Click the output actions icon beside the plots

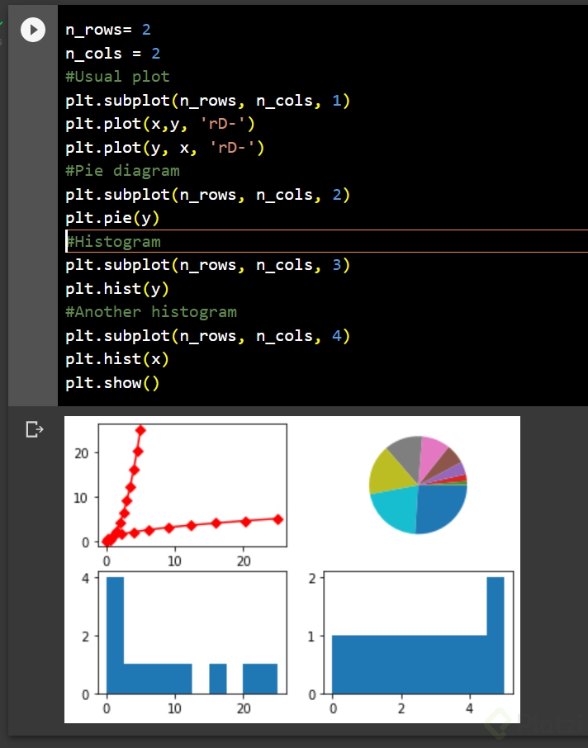(35, 429)
